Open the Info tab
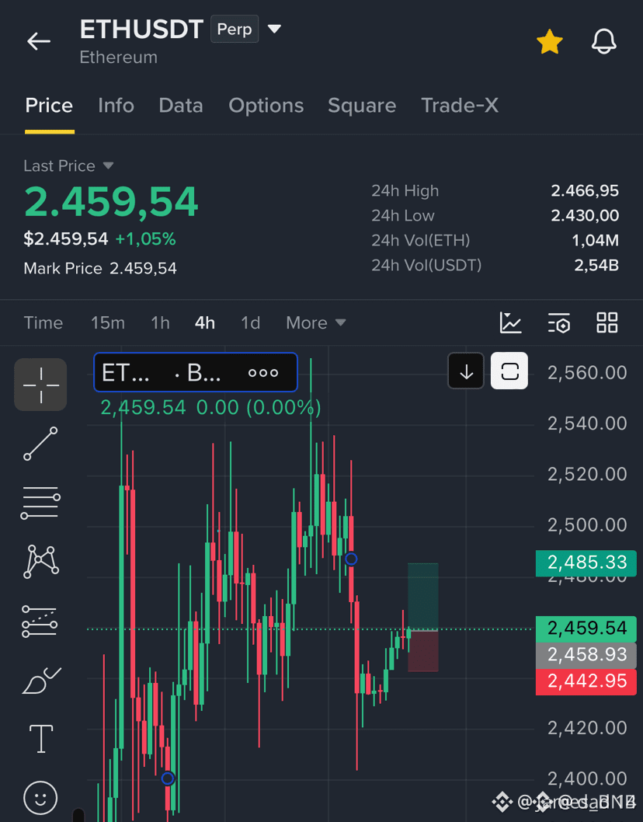643x822 pixels. tap(116, 106)
